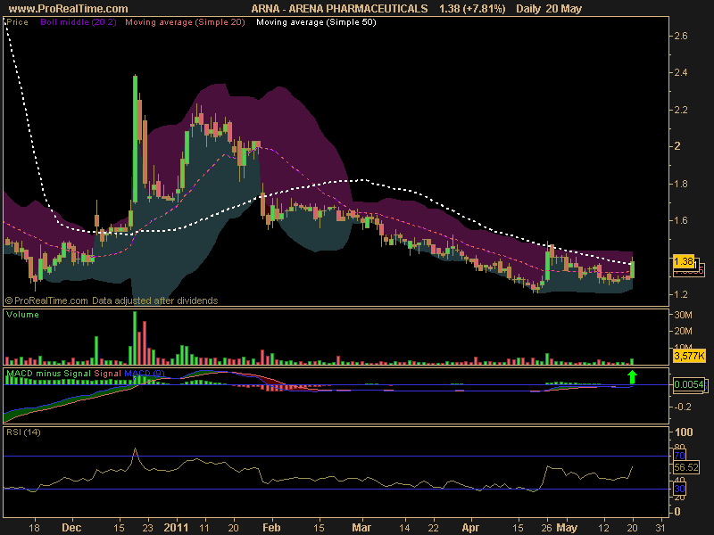Click the tallest green volume bar in December
The image size is (714, 535).
point(135,338)
